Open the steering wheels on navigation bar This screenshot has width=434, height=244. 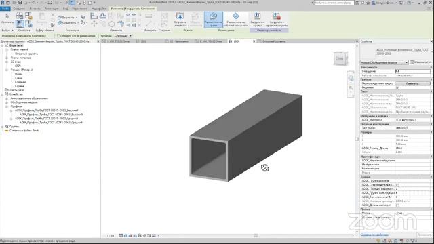[351, 79]
